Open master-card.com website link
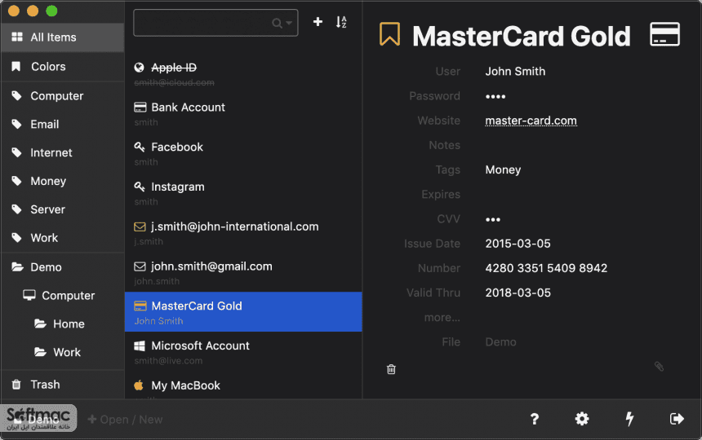This screenshot has height=440, width=702. [531, 121]
